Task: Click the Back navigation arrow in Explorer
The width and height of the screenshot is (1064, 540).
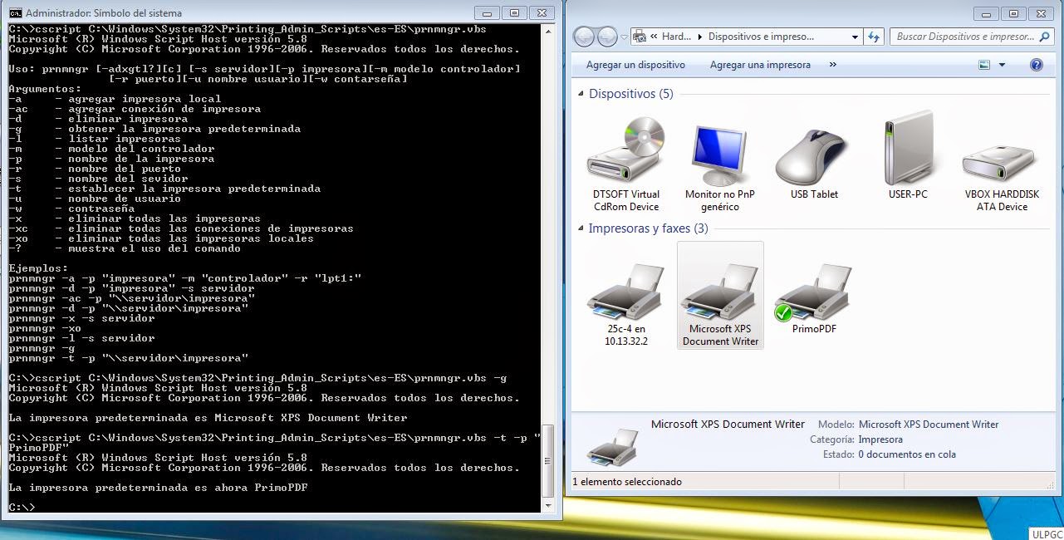Action: (585, 37)
